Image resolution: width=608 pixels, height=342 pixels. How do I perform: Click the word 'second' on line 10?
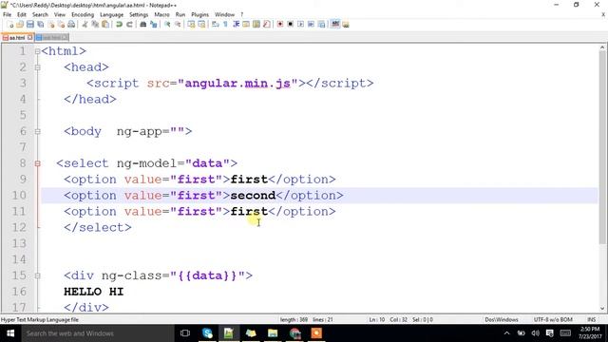click(x=253, y=196)
